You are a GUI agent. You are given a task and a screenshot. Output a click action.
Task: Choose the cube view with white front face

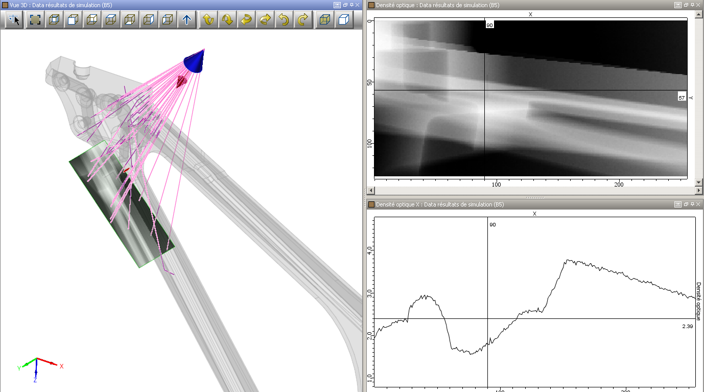[x=73, y=20]
